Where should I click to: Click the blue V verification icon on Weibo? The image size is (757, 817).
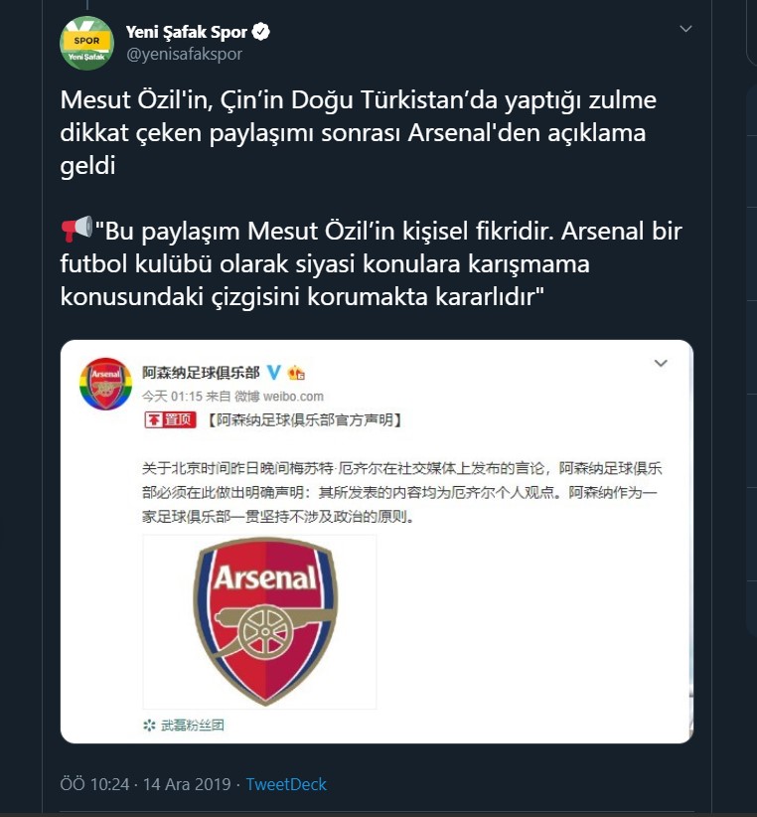(x=274, y=373)
